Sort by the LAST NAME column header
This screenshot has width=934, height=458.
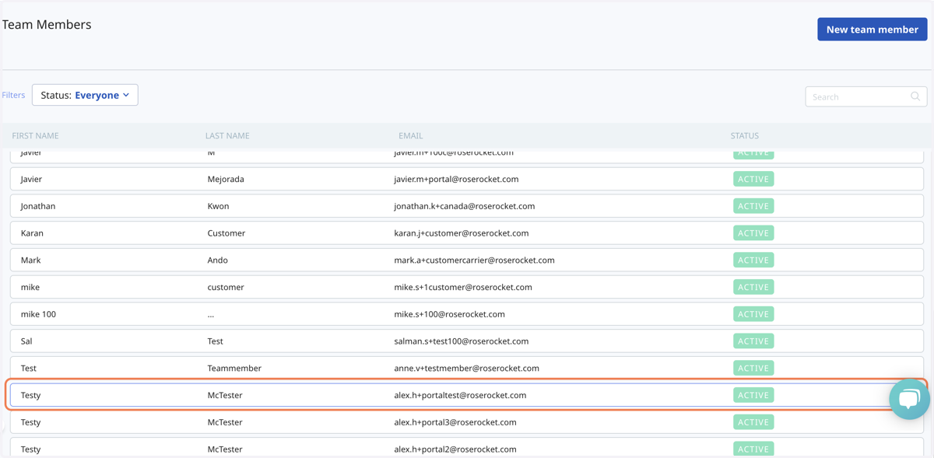coord(227,135)
